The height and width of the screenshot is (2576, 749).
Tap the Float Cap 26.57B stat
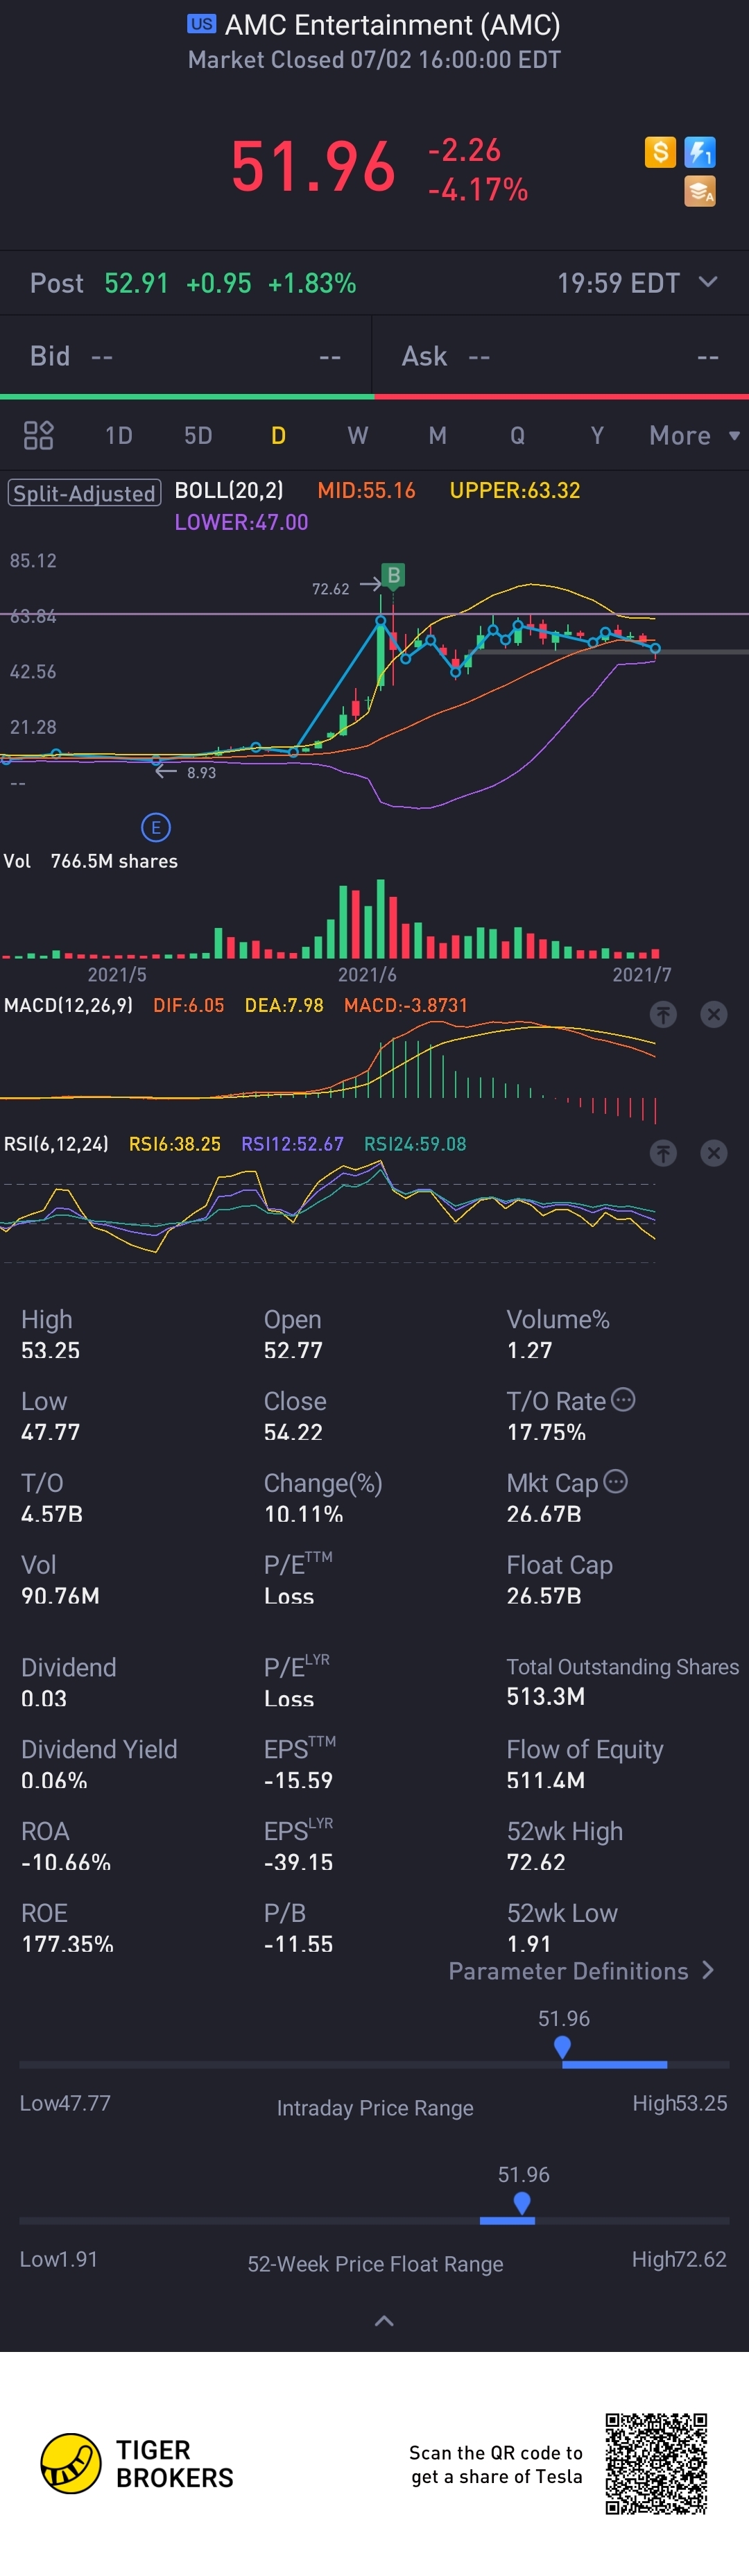560,1580
